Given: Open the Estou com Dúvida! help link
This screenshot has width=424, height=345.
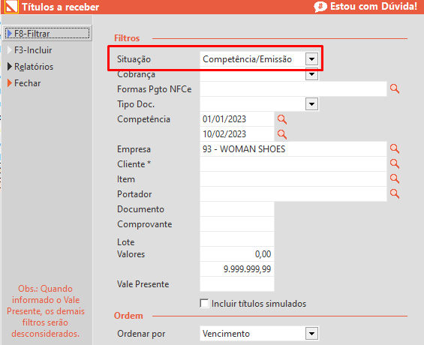Looking at the screenshot, I should tap(365, 7).
